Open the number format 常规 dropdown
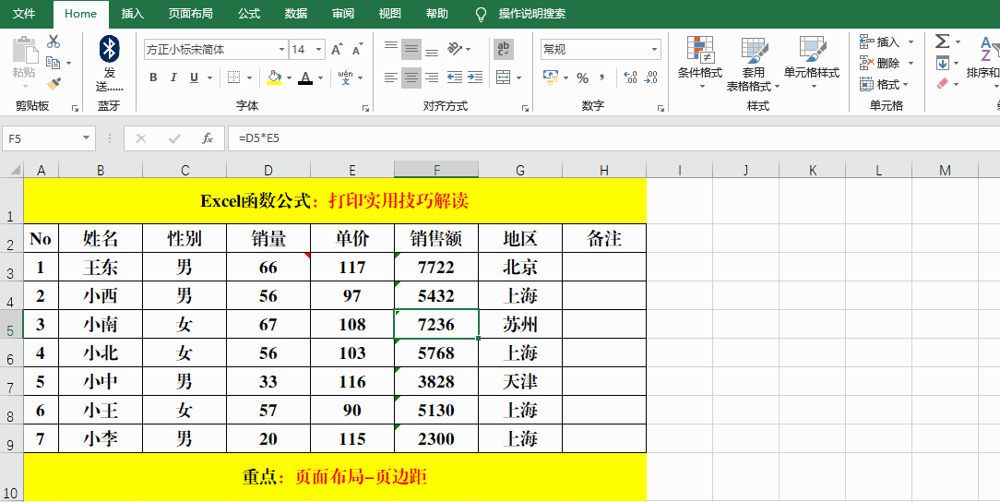 (x=654, y=50)
